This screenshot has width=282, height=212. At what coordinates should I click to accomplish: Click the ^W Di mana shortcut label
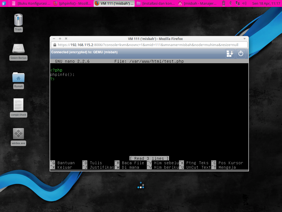point(127,167)
